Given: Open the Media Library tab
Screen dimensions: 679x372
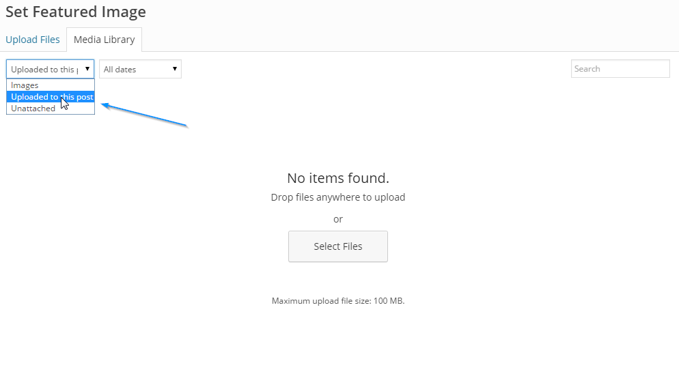Looking at the screenshot, I should click(104, 40).
